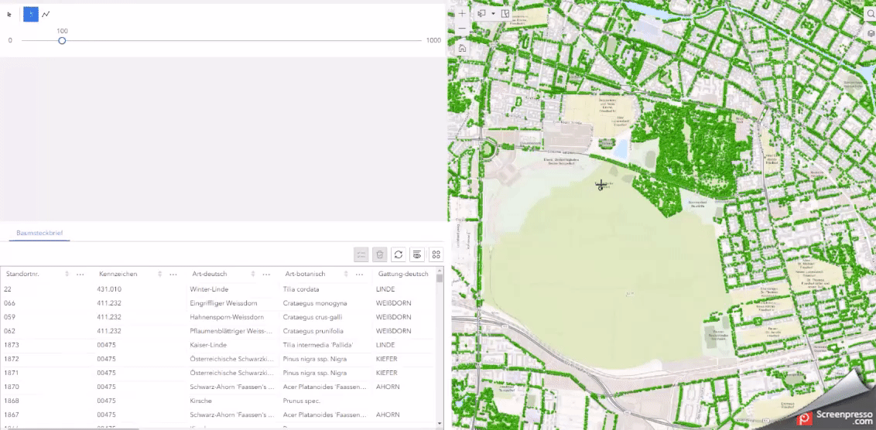Viewport: 876px width, 430px height.
Task: Sort by the Art-deutsch column arrows
Action: [253, 275]
